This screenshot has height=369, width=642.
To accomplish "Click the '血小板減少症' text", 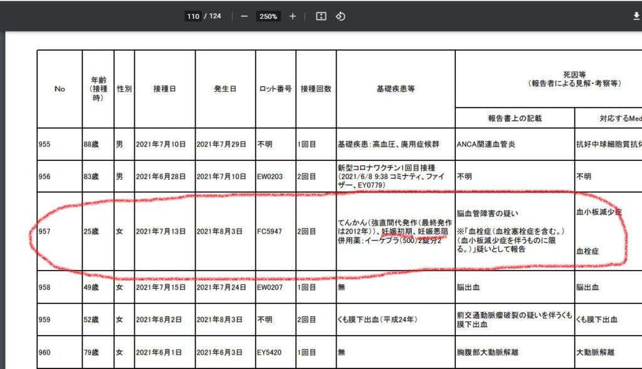I will point(599,212).
